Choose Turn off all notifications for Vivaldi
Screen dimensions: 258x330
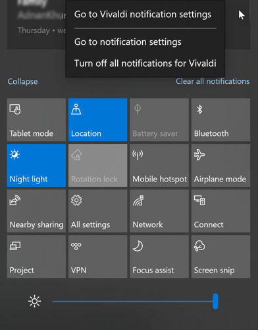145,63
